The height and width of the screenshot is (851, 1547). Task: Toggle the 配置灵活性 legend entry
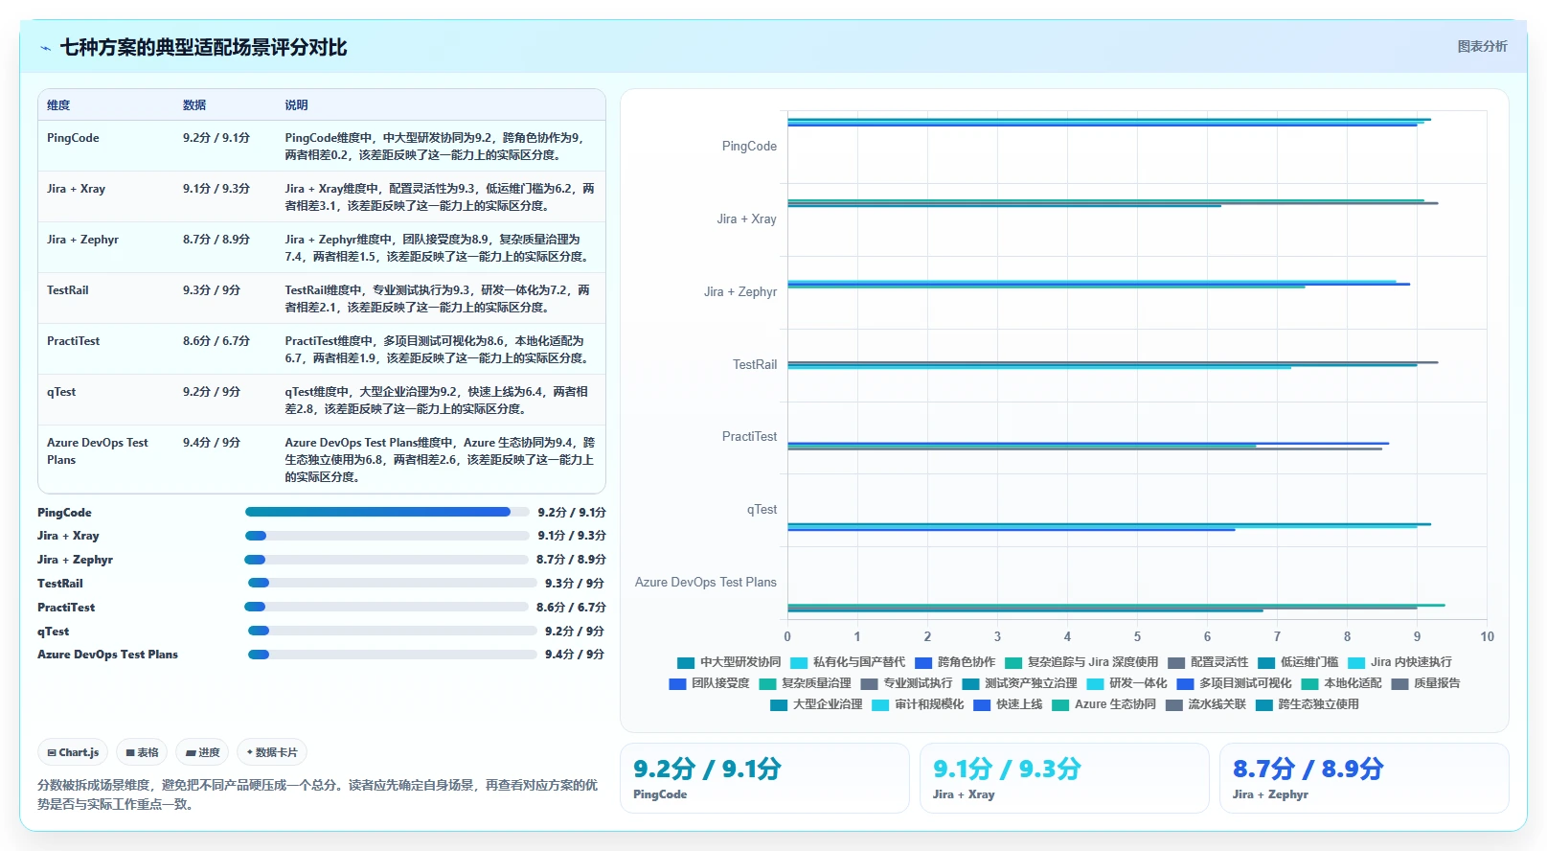tap(1208, 662)
